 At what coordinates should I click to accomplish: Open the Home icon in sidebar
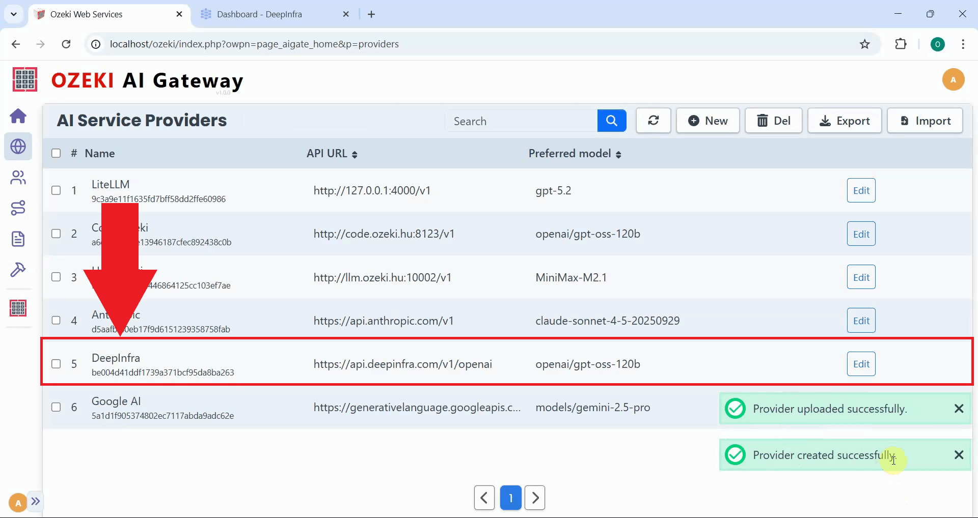[x=18, y=116]
